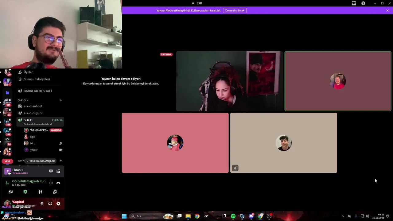Open the server with 26 badge
Viewport: 393px width, 221px height.
coord(7,112)
